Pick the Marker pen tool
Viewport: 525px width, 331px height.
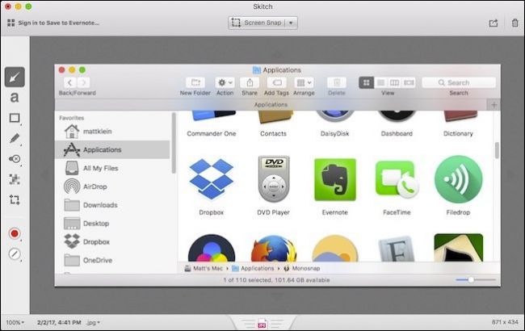pos(15,139)
